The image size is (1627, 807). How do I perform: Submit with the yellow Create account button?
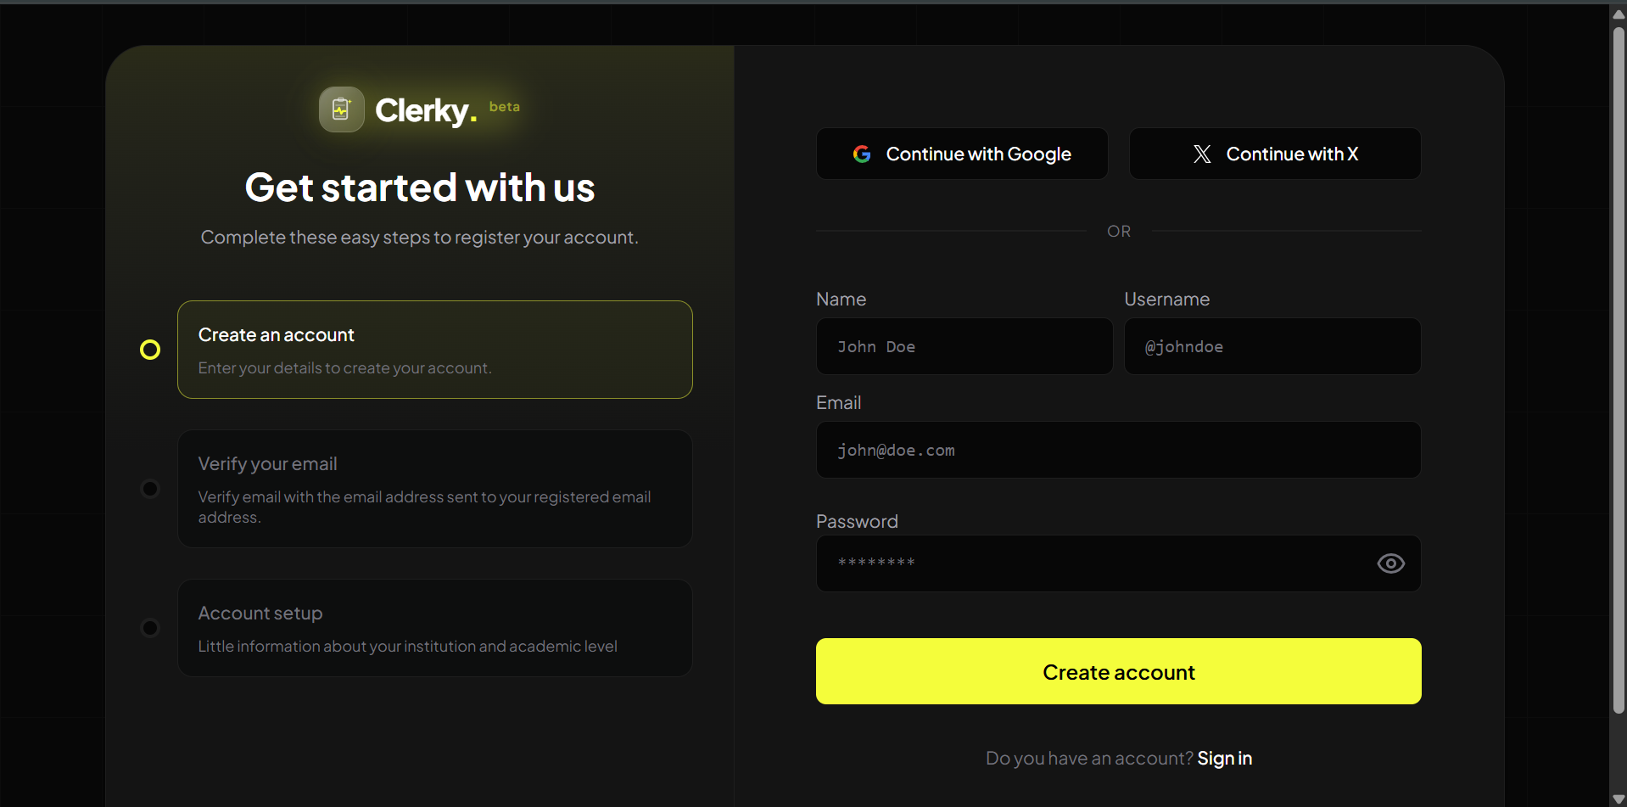click(x=1119, y=671)
